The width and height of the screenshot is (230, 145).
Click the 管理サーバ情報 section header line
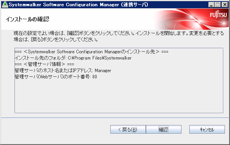coord(45,64)
